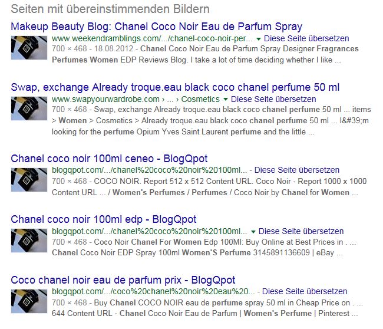The height and width of the screenshot is (329, 383).
Task: Click Diese Seite übersetzen for the parfum prix result
Action: coord(305,291)
